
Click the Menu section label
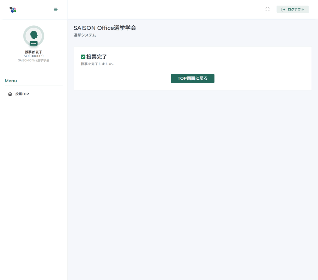[11, 81]
